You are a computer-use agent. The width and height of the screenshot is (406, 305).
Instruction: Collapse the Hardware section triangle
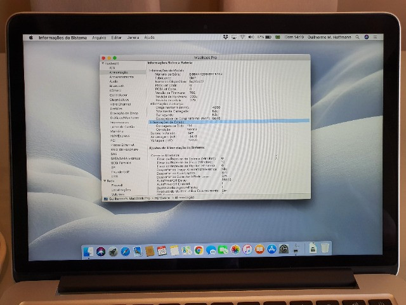(x=103, y=64)
